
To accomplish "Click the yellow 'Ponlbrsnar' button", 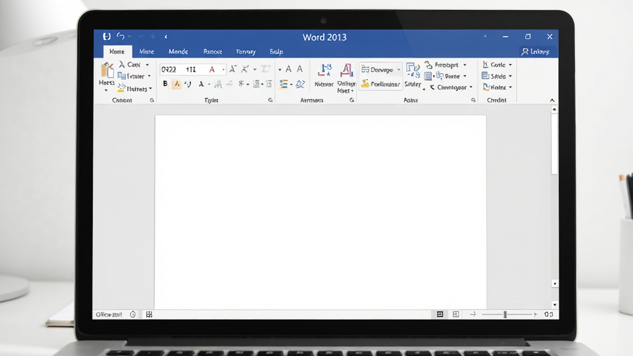I will (380, 84).
